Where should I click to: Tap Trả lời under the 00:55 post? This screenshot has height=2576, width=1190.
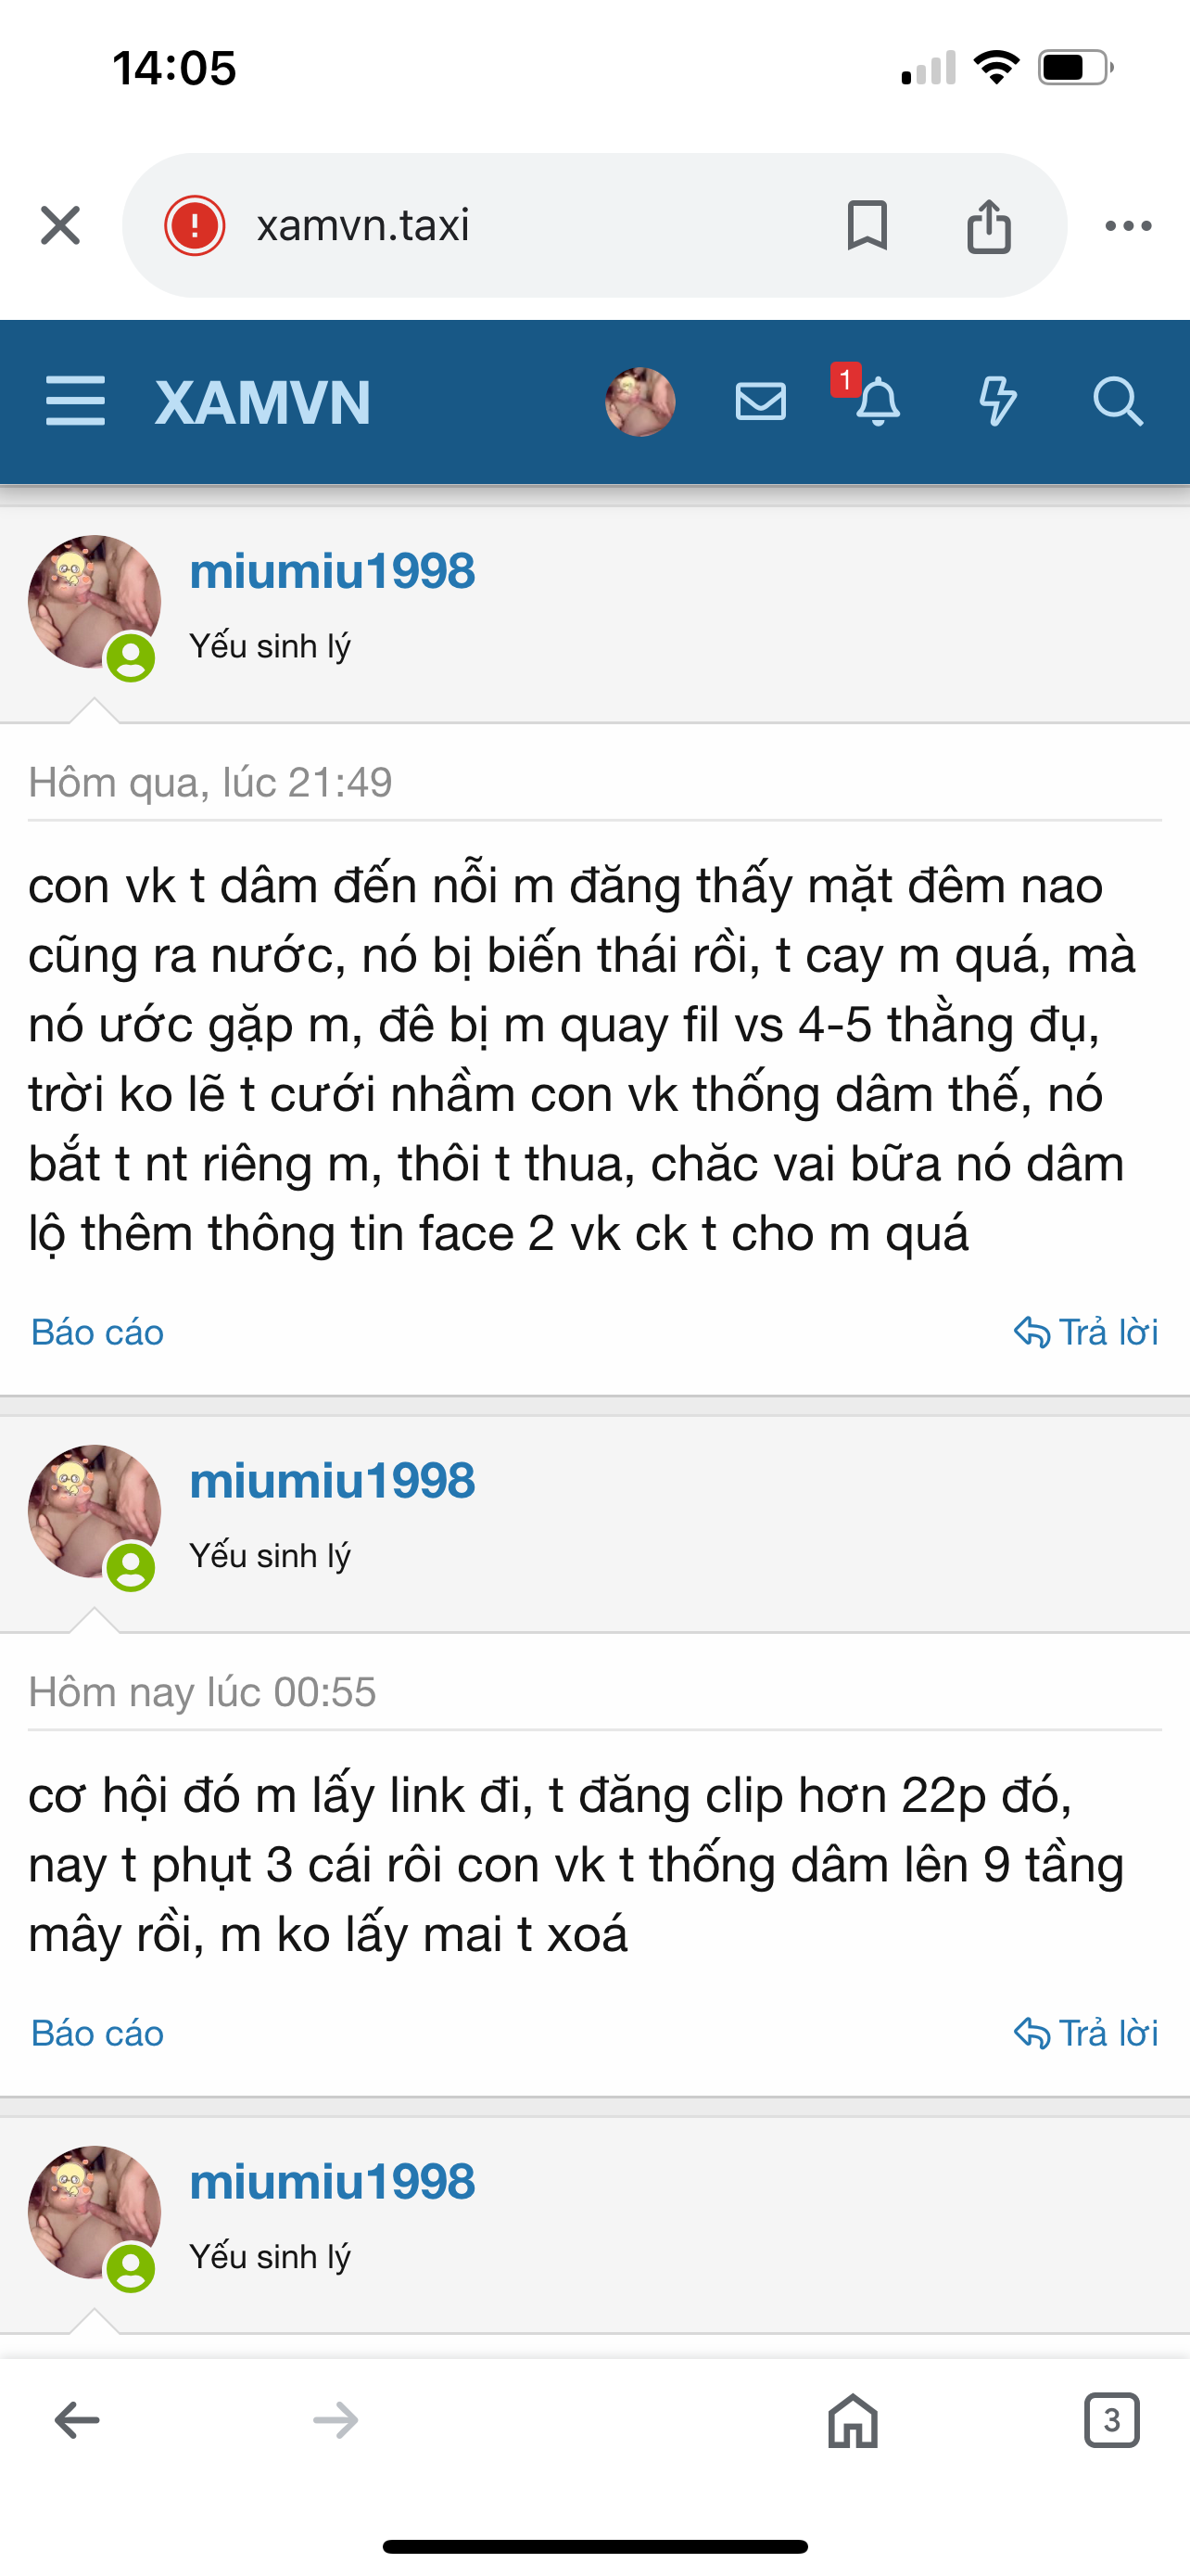[1086, 2033]
